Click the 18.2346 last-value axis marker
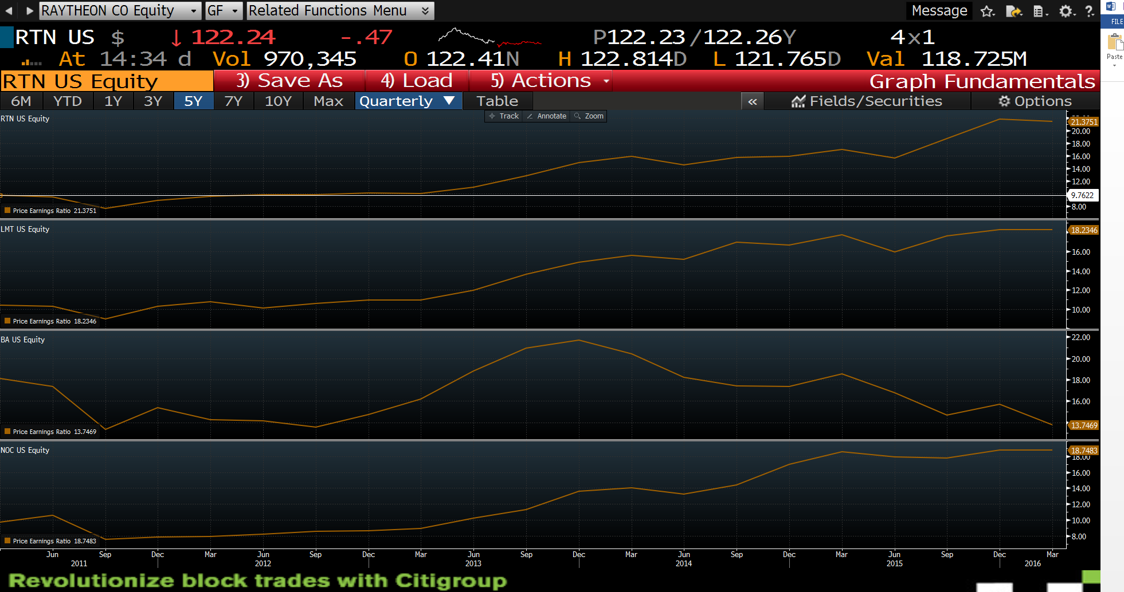 point(1083,230)
